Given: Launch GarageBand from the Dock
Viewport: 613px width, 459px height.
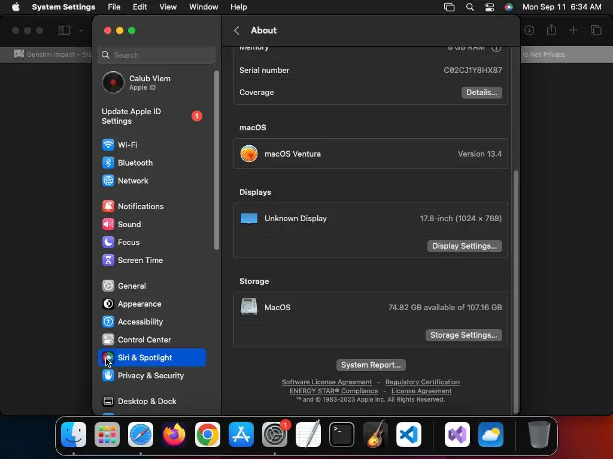Looking at the screenshot, I should tap(375, 434).
